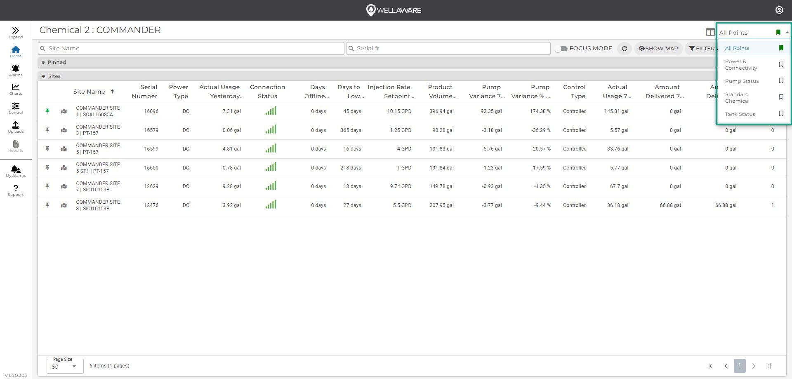Open the user account menu

pos(779,10)
